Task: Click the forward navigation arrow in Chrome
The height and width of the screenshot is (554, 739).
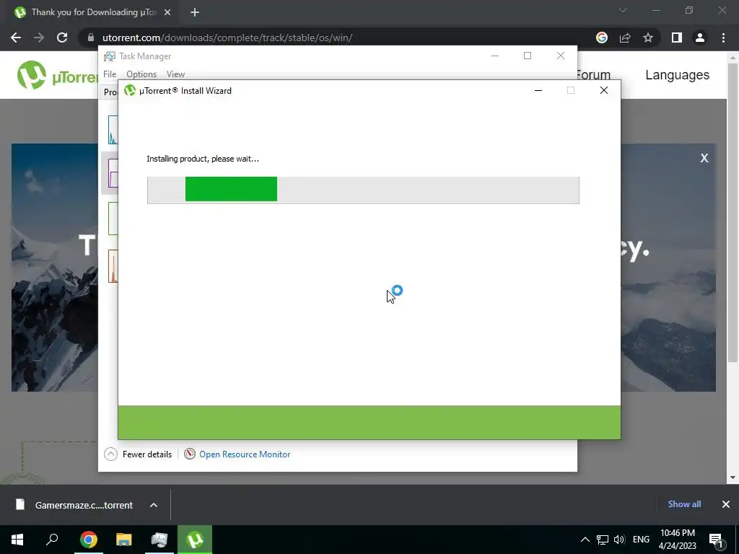Action: (39, 38)
